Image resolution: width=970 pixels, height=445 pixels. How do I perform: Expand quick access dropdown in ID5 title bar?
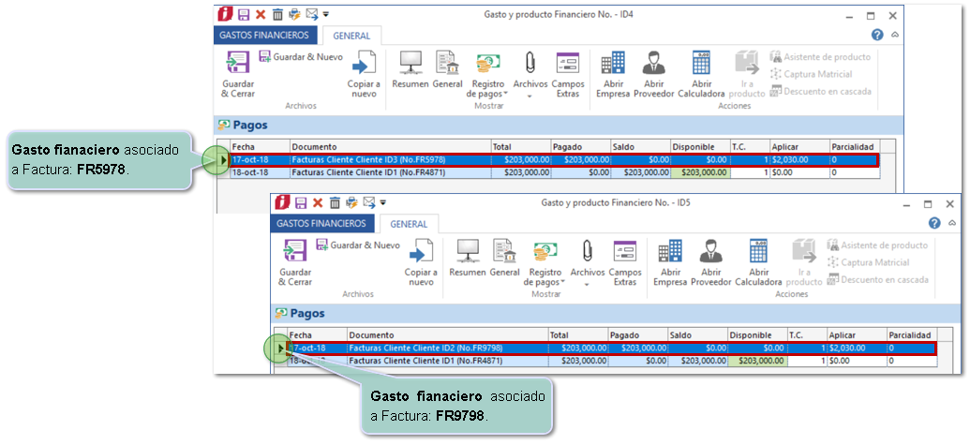(383, 202)
